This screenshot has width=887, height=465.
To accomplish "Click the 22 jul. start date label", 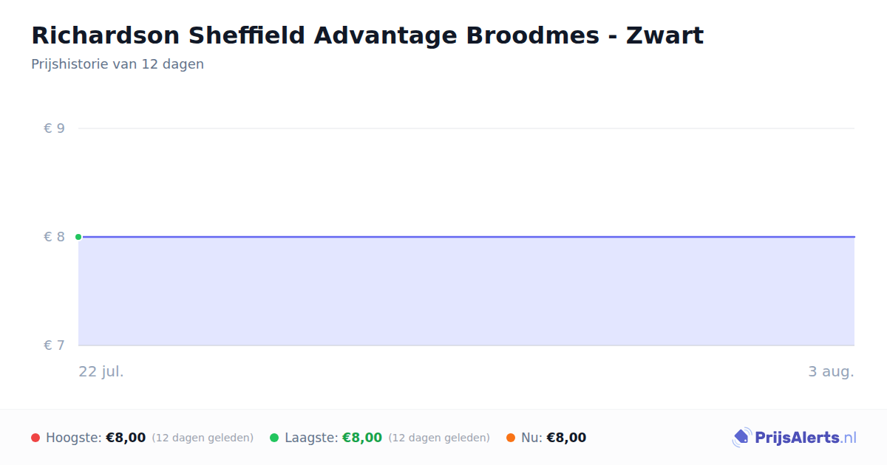I will tap(101, 371).
